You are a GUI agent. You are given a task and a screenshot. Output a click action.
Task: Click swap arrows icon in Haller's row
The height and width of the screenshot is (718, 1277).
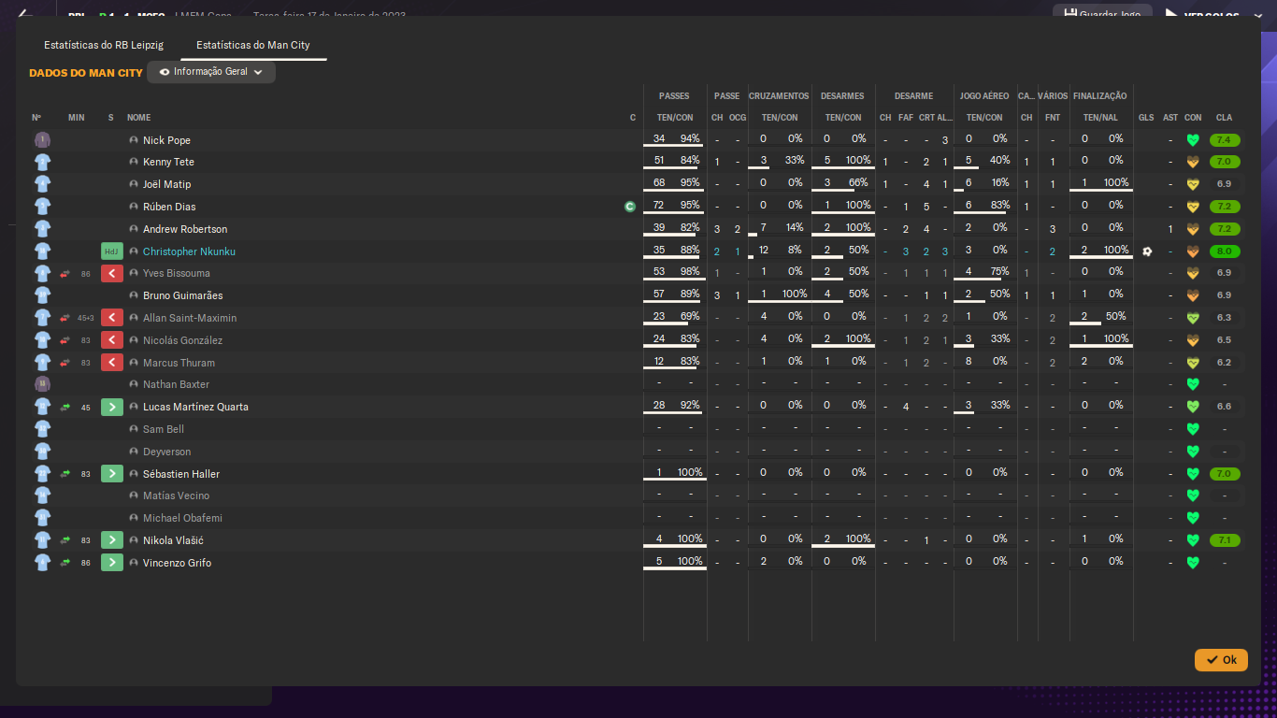[65, 474]
